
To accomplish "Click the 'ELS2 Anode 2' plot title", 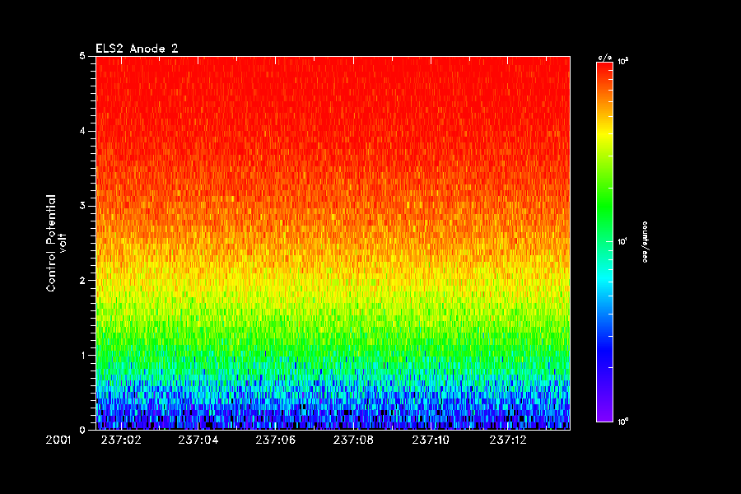I will tap(137, 49).
